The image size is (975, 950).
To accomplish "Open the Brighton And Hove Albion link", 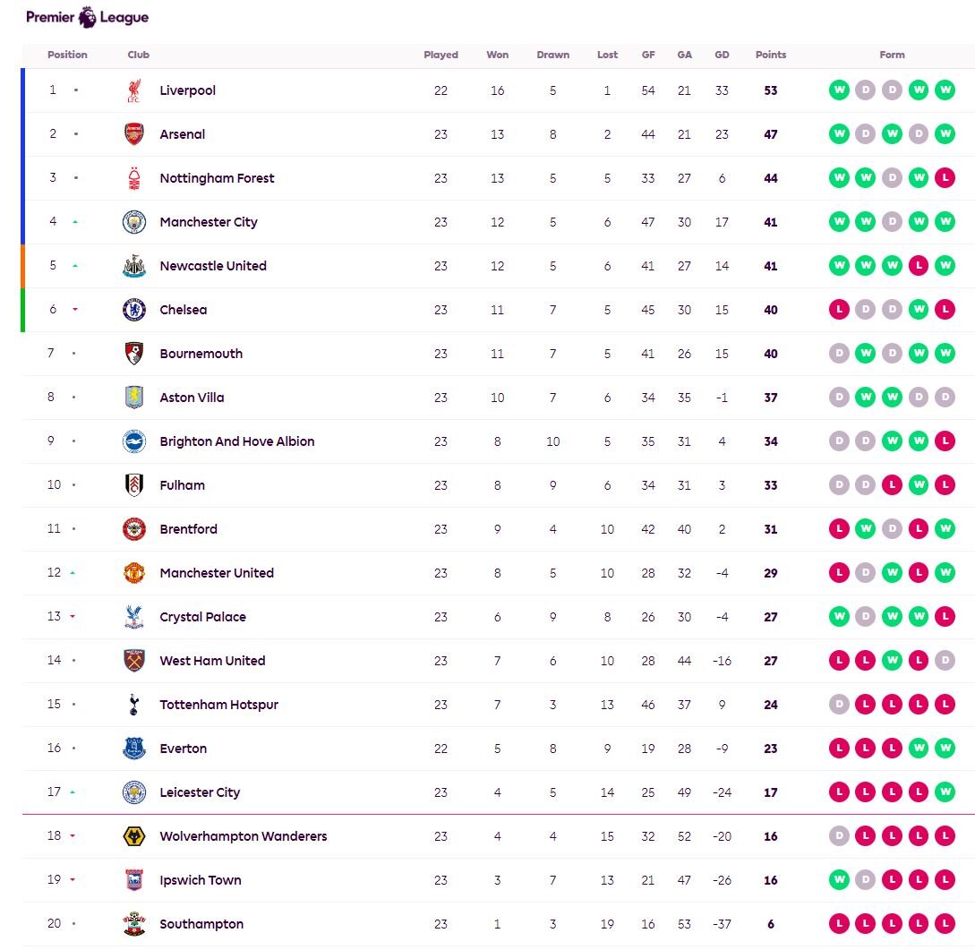I will point(236,441).
